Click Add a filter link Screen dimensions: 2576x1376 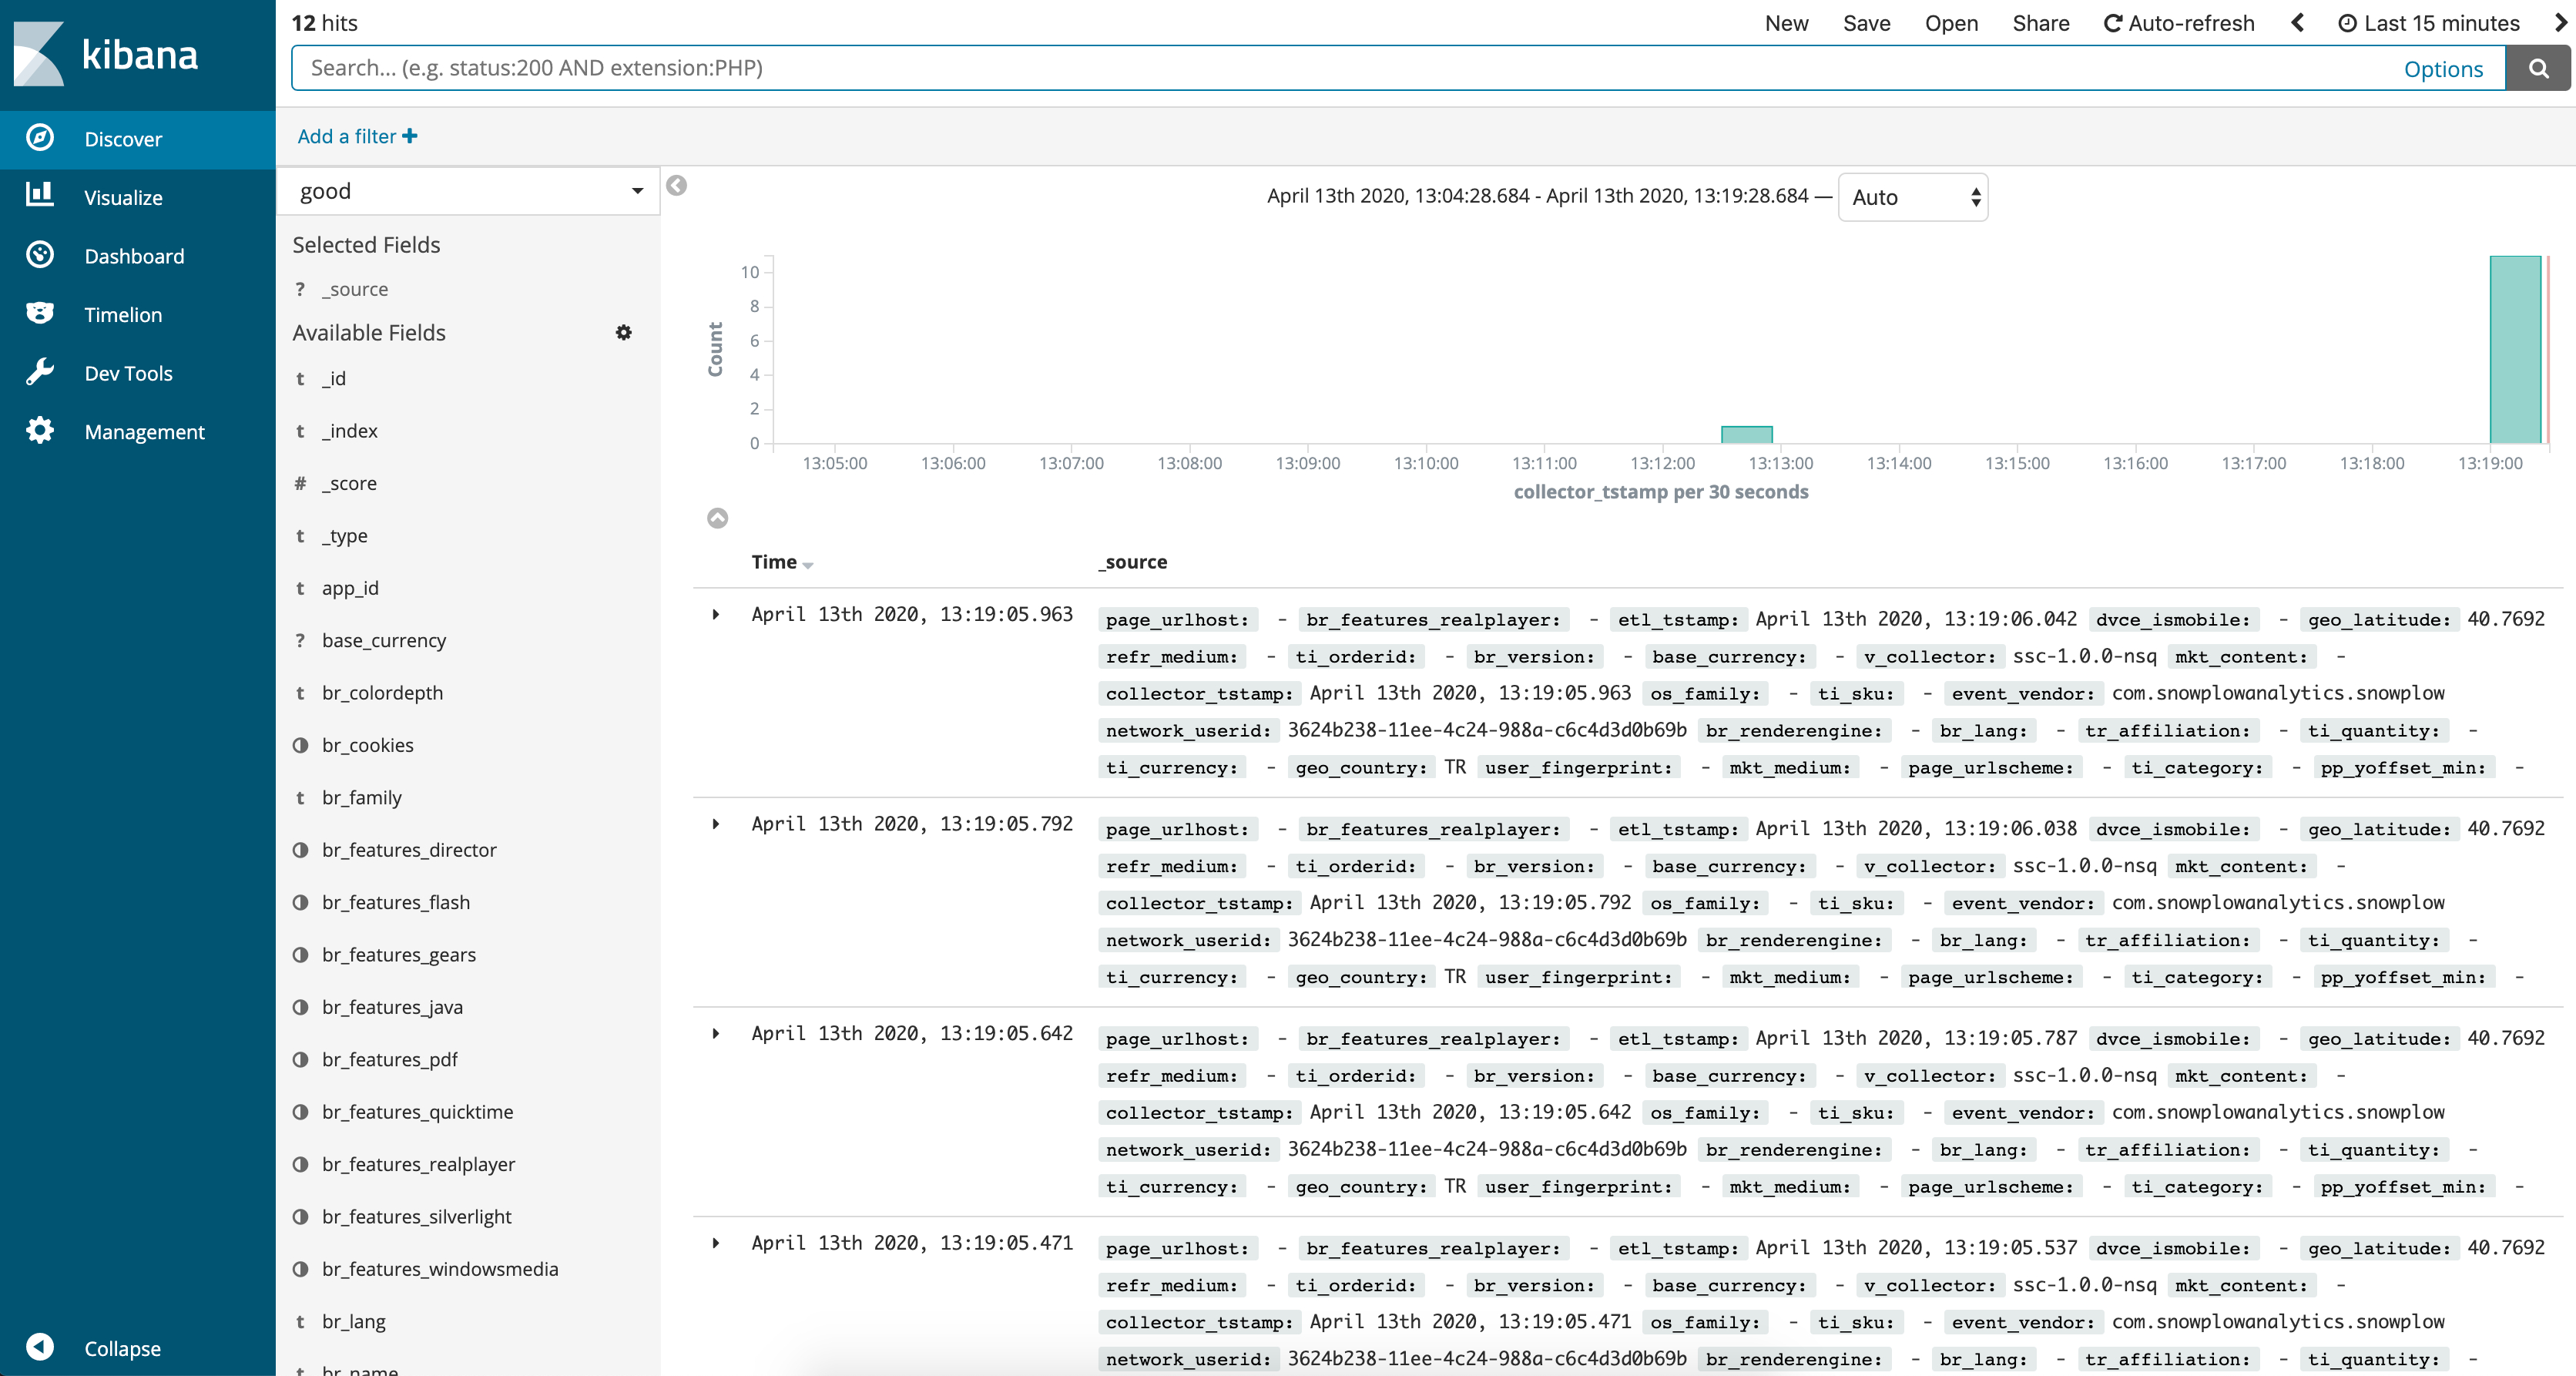[357, 136]
